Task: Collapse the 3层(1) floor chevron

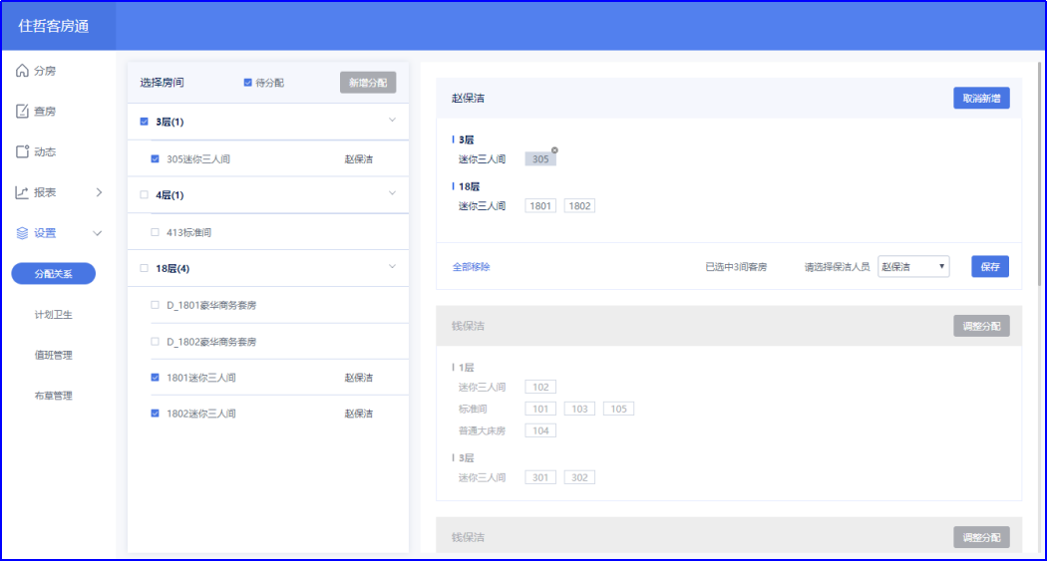Action: [x=392, y=120]
